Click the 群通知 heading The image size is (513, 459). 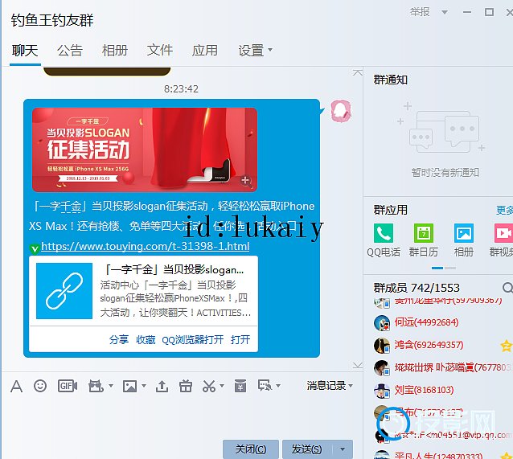coord(390,80)
